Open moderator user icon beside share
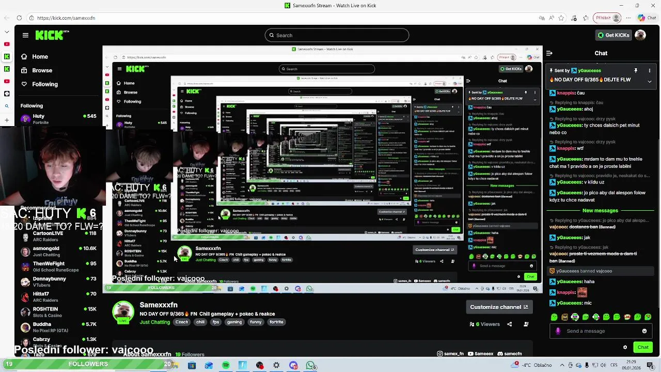Viewport: 661px width, 372px height. pyautogui.click(x=526, y=324)
